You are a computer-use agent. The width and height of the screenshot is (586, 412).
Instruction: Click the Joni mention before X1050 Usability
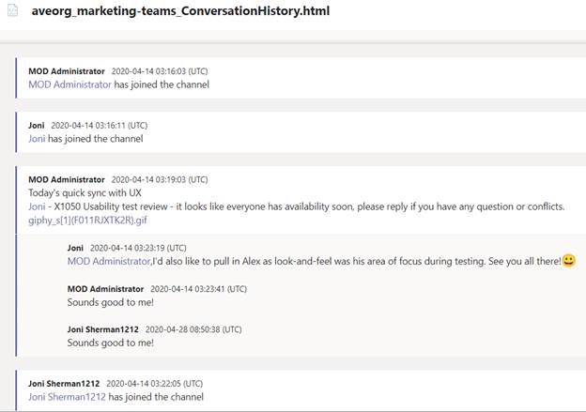click(x=37, y=206)
